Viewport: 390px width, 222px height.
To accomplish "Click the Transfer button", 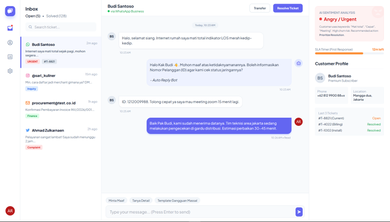I will [x=259, y=8].
